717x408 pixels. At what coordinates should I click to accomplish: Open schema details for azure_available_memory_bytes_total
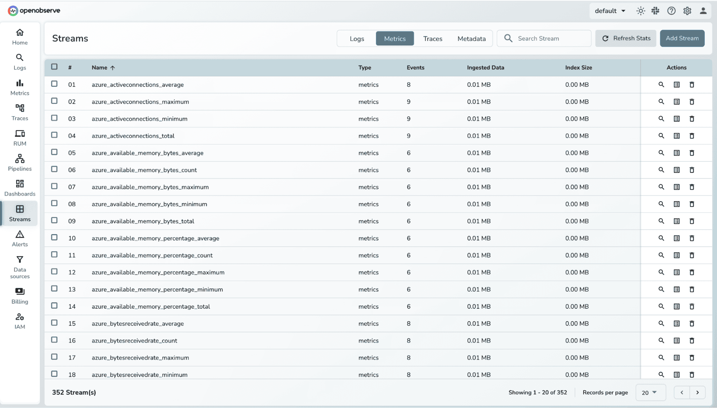[x=677, y=221]
